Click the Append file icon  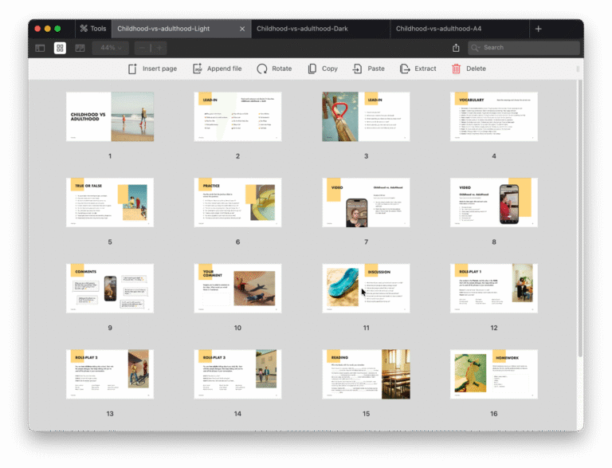click(x=198, y=69)
